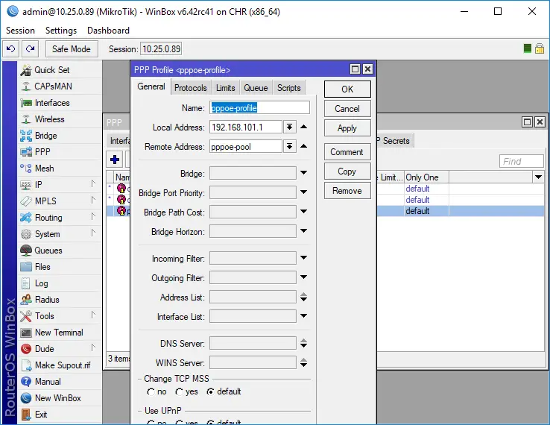
Task: Click the profile Name input field
Action: [x=259, y=108]
